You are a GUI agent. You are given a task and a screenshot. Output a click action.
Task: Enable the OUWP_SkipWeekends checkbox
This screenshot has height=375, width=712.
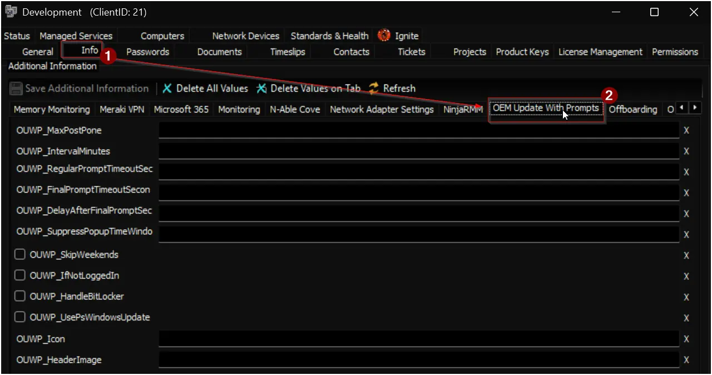[20, 254]
